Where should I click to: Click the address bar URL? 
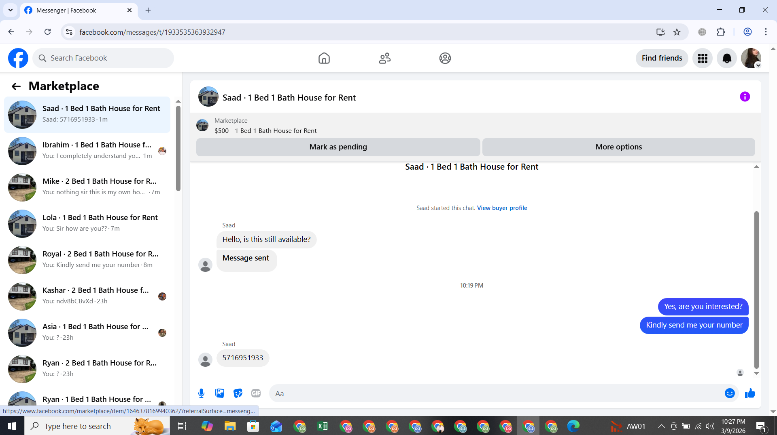click(152, 32)
